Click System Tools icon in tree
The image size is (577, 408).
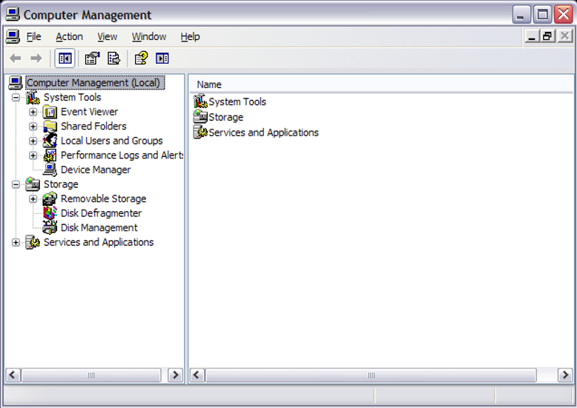pos(33,98)
